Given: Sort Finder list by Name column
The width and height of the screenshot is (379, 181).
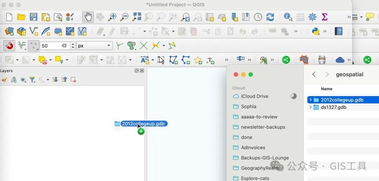Looking at the screenshot, I should click(x=327, y=89).
